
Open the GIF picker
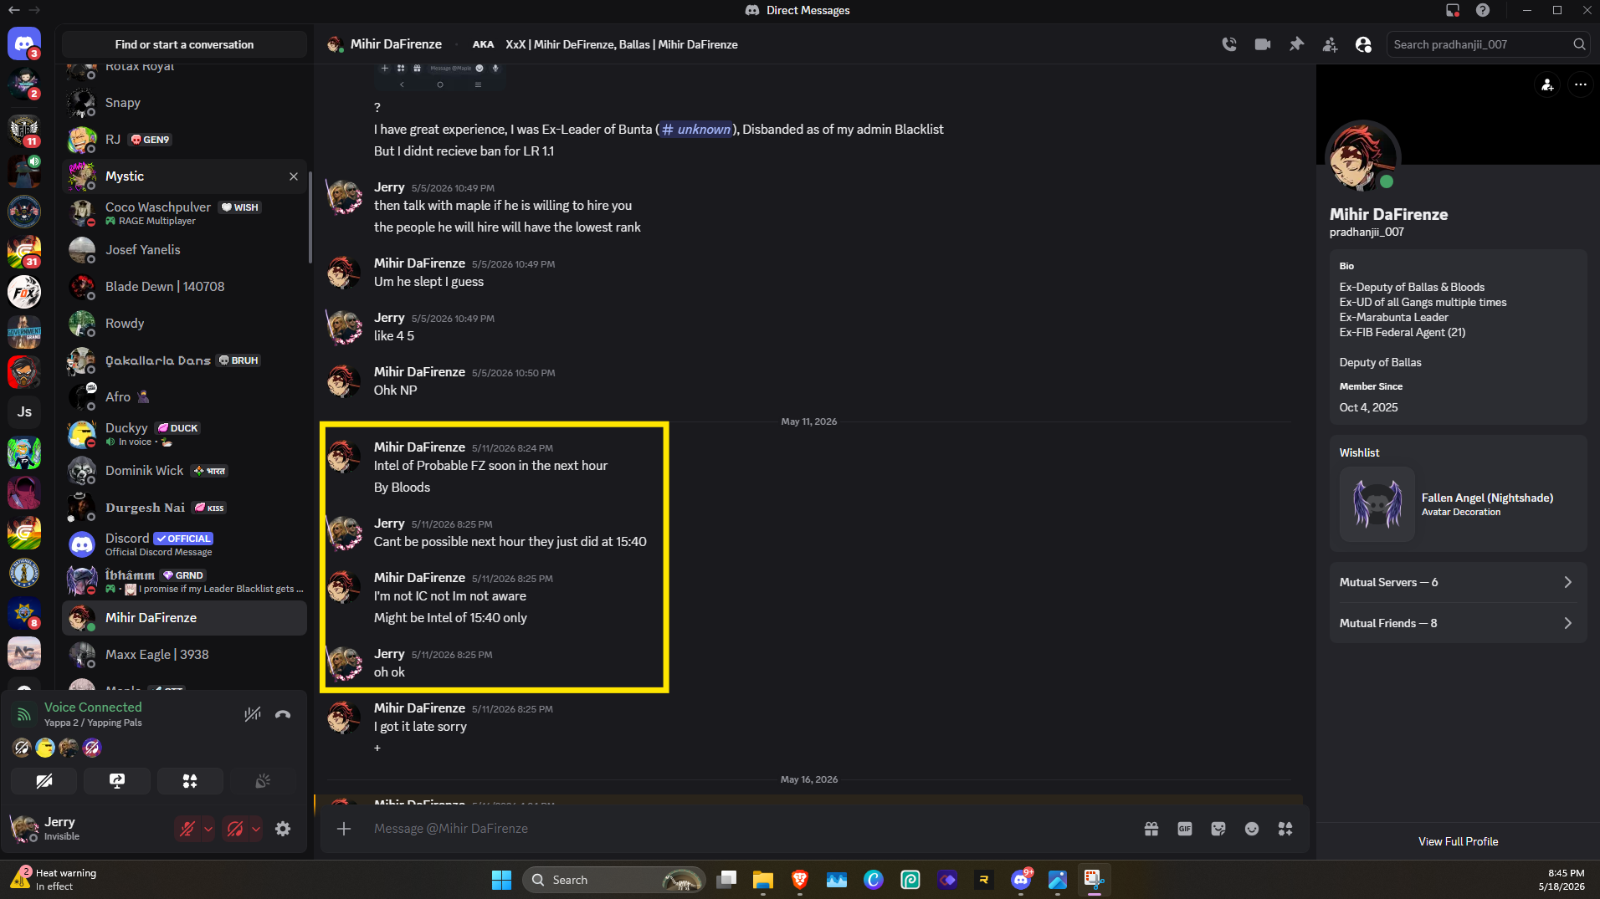point(1185,829)
